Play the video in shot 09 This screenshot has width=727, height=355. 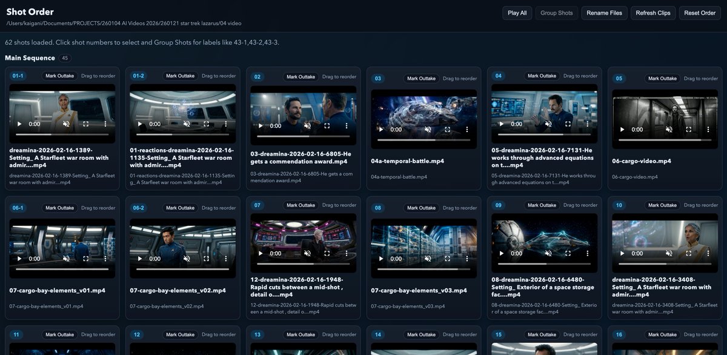click(x=502, y=253)
